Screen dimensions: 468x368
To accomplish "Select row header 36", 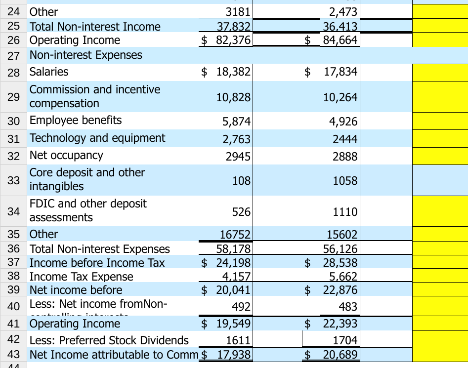I will (x=13, y=248).
